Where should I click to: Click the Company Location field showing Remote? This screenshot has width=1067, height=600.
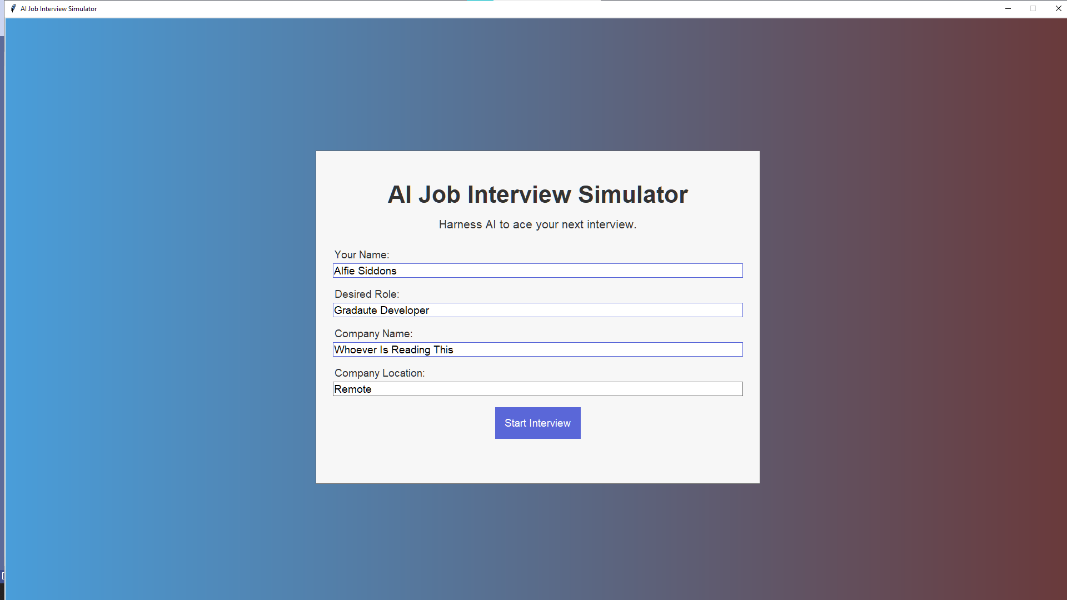coord(537,389)
